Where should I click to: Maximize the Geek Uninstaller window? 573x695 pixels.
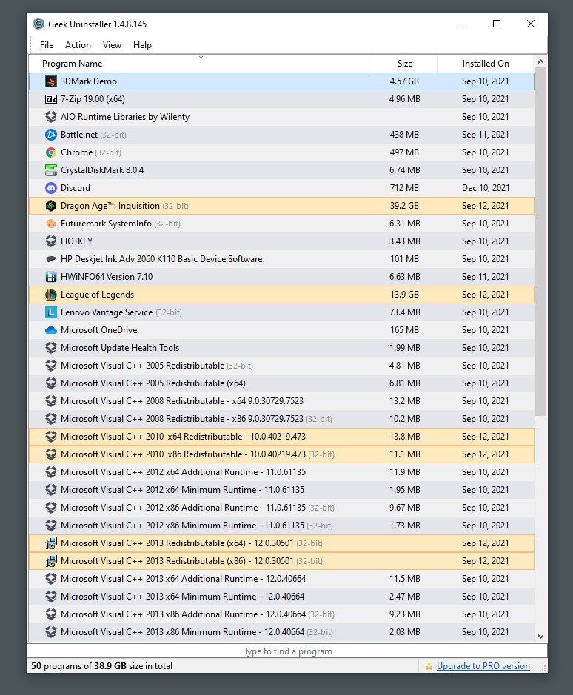pos(497,24)
